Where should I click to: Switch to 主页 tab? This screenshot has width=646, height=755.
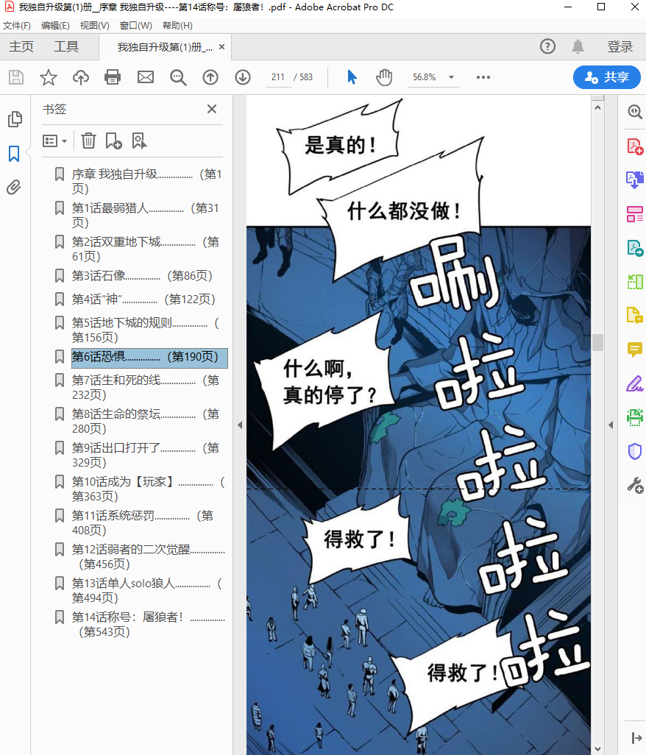coord(21,46)
